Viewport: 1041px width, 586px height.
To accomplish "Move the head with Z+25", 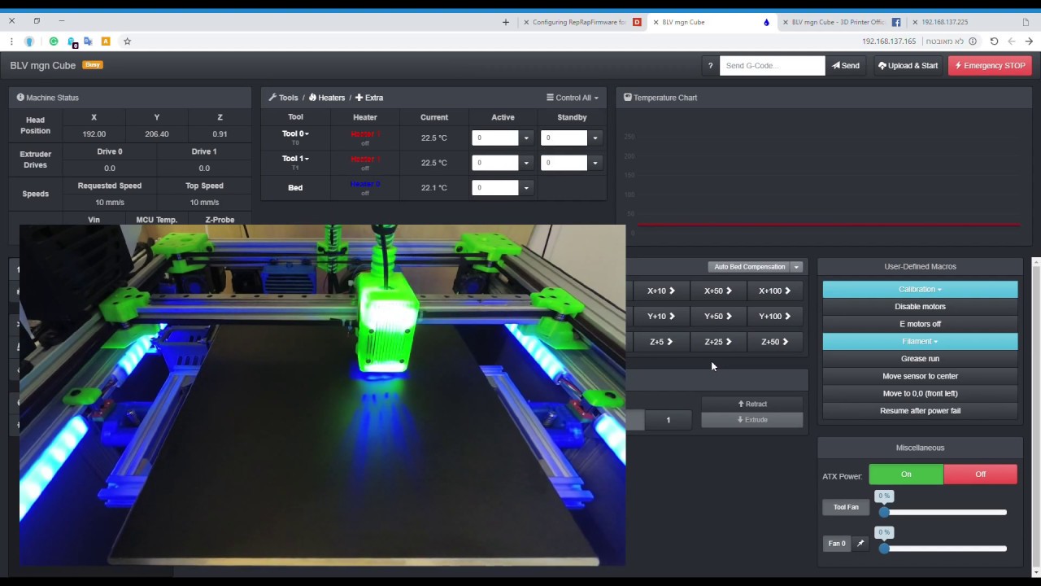I will [x=717, y=342].
